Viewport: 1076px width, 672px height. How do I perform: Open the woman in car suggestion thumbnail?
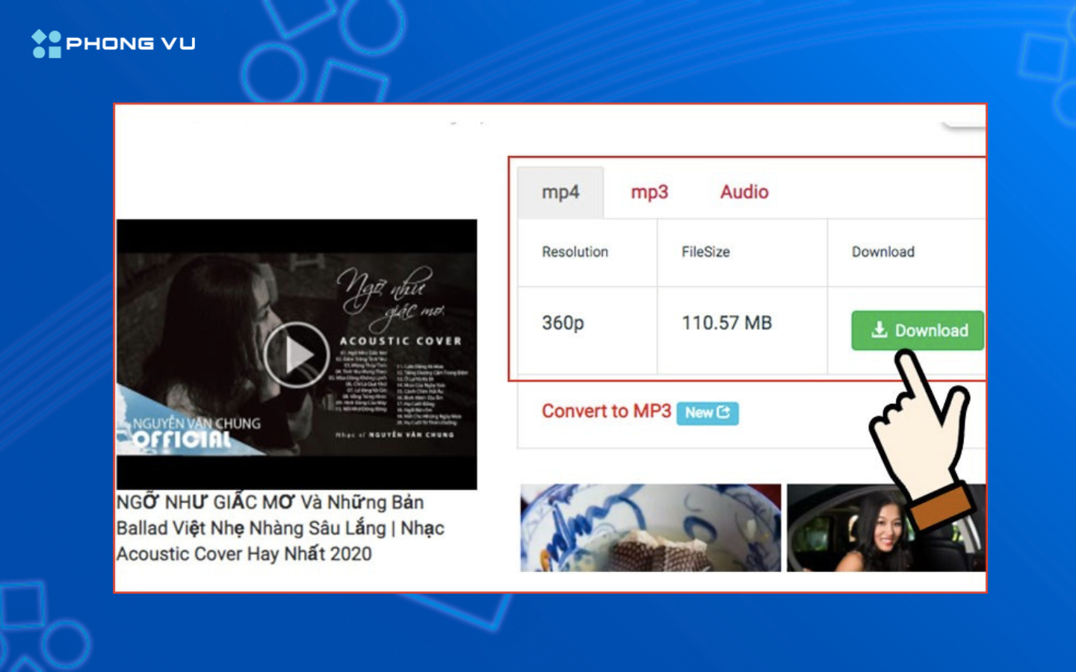click(x=885, y=526)
